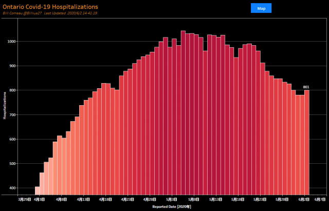Select the tallest bar of the chart
Screen dimensions: 329x211
point(183,113)
